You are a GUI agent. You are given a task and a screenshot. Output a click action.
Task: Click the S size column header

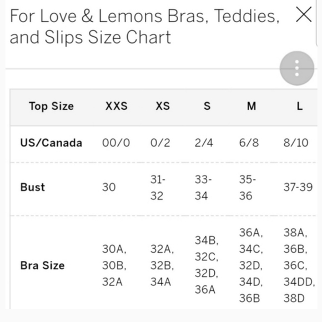207,106
